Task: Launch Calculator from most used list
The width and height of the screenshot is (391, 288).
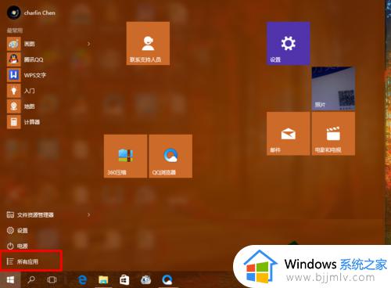Action: 23,122
